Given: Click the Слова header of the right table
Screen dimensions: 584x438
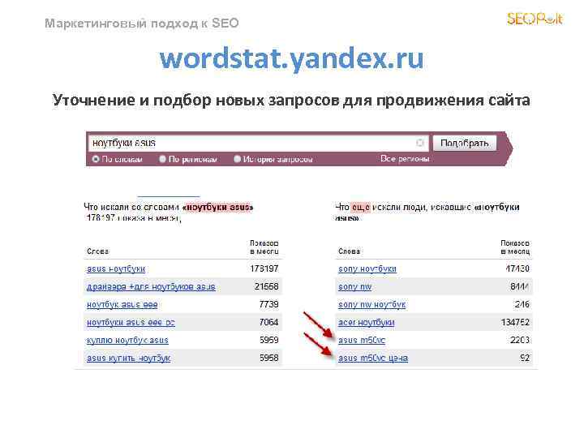Looking at the screenshot, I should click(x=349, y=251).
